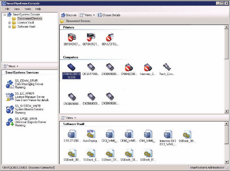Click "See Event Viewer for details" text
Screen dimensions: 230x171
pyautogui.click(x=32, y=100)
